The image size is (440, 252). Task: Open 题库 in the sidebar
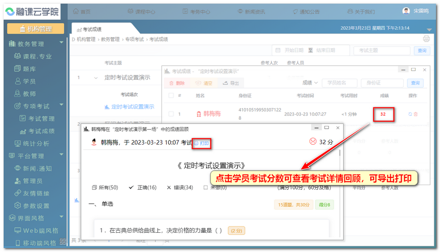pyautogui.click(x=29, y=69)
